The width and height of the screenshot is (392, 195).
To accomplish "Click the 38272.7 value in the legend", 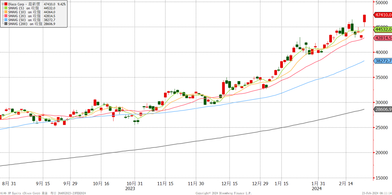I will 49,20.
